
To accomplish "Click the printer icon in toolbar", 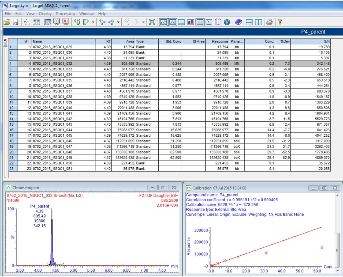I will [269, 22].
